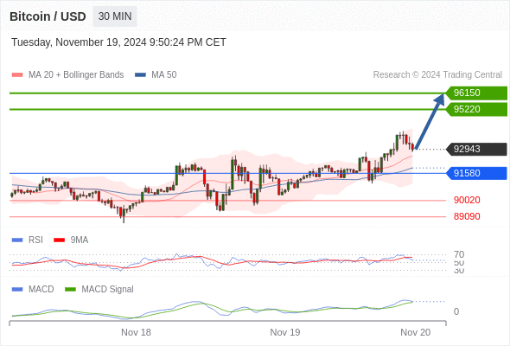The image size is (510, 346).
Task: Click the red 89090 support label
Action: [467, 216]
